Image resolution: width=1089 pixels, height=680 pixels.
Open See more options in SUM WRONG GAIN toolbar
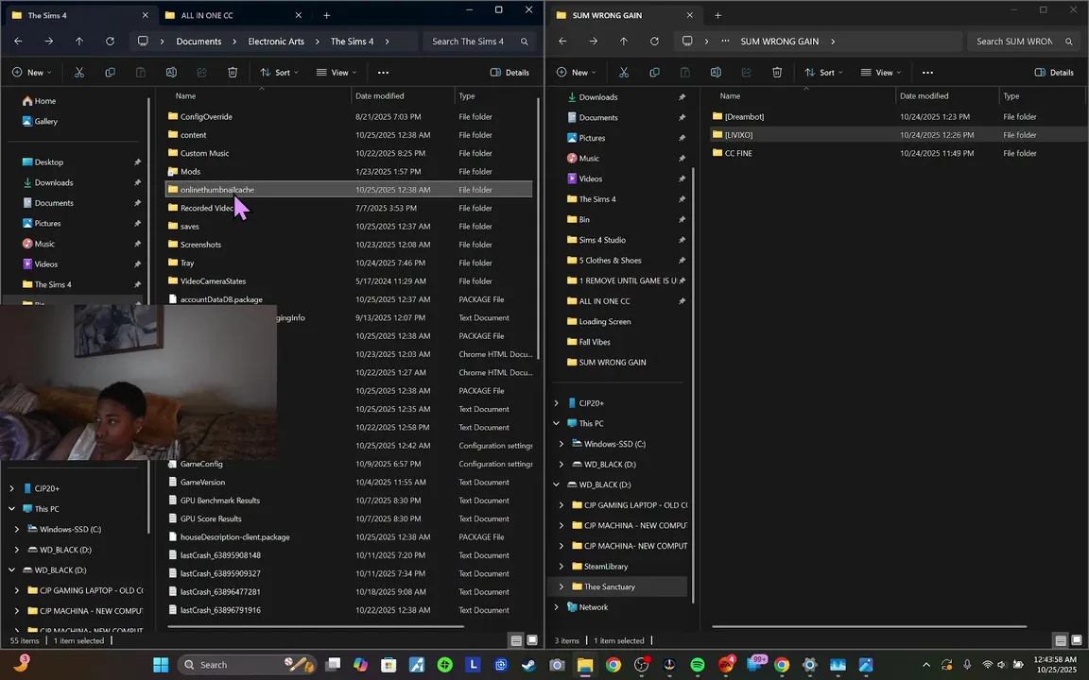point(927,72)
